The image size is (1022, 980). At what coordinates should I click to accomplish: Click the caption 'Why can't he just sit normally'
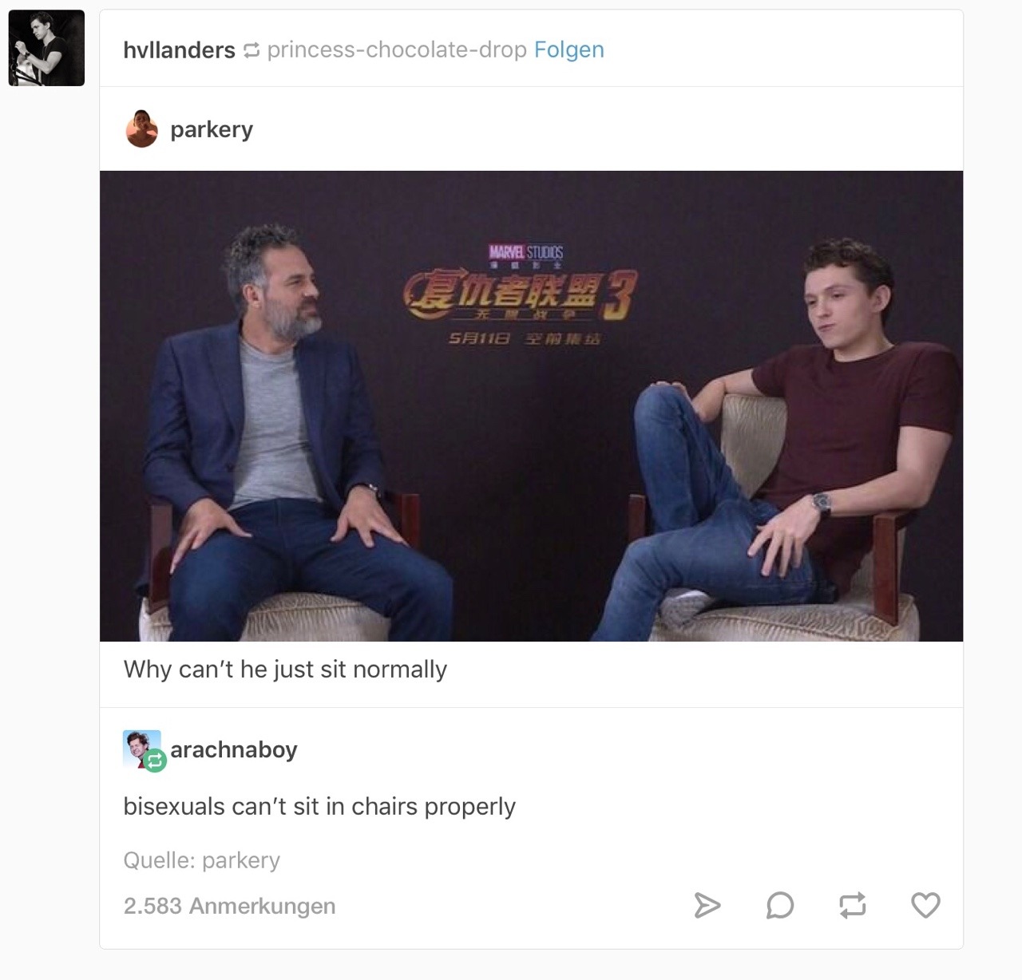tap(285, 669)
